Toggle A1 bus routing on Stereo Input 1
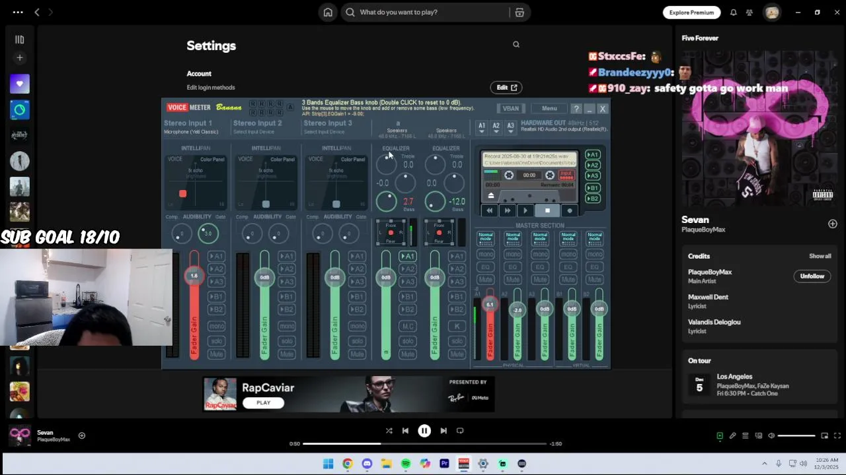Screen dimensions: 846x475 [x=216, y=256]
